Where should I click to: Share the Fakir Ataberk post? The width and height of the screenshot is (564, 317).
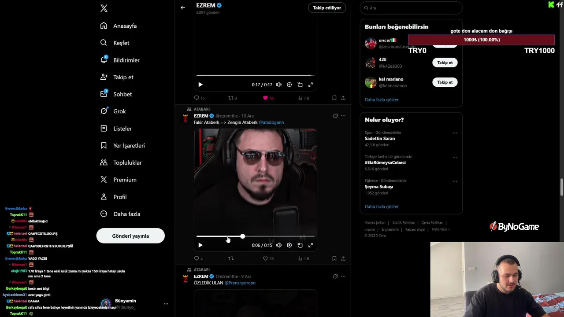343,258
